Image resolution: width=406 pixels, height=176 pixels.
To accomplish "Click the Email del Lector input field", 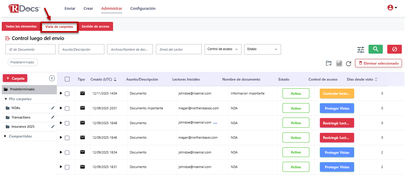I will point(178,49).
